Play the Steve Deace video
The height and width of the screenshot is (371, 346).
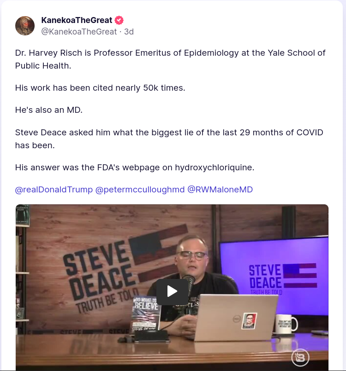pos(172,292)
